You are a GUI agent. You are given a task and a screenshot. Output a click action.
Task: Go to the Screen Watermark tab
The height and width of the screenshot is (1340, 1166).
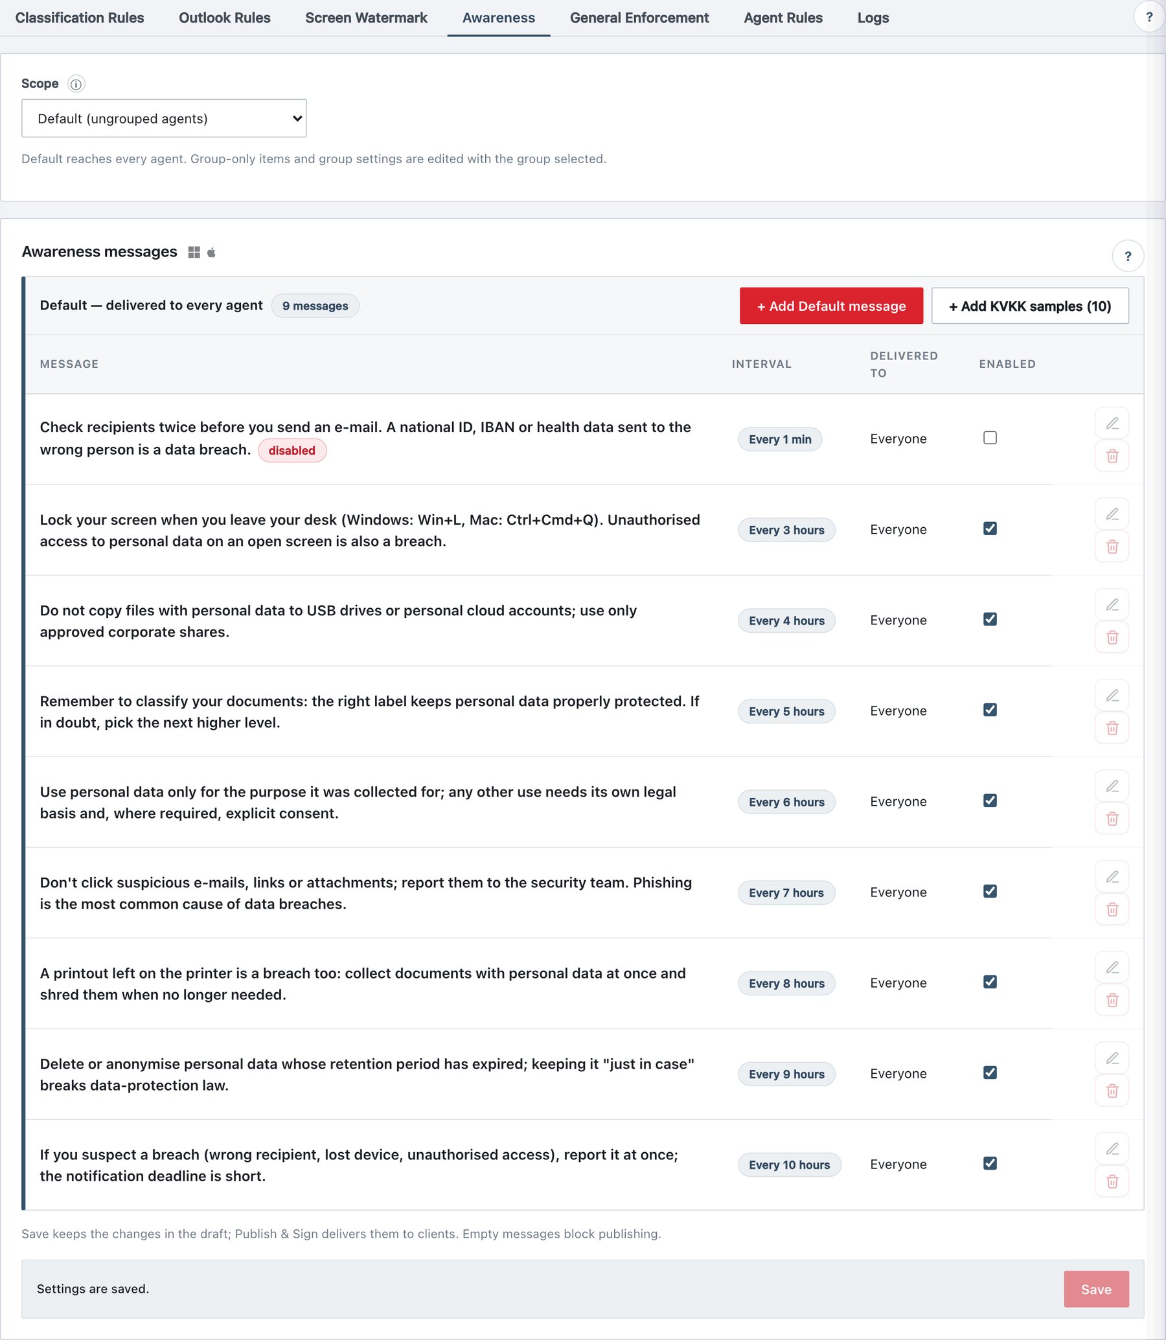(x=367, y=17)
